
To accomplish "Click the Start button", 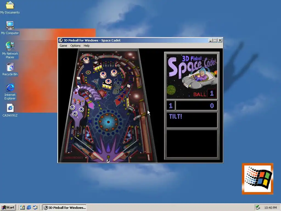I will [8, 208].
